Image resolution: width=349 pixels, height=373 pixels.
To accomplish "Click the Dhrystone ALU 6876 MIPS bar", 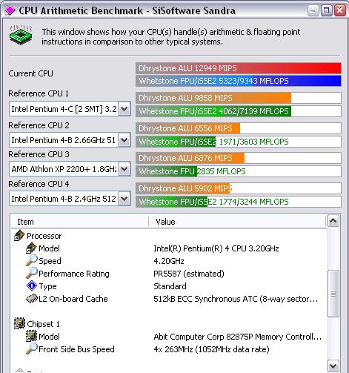I will [239, 158].
